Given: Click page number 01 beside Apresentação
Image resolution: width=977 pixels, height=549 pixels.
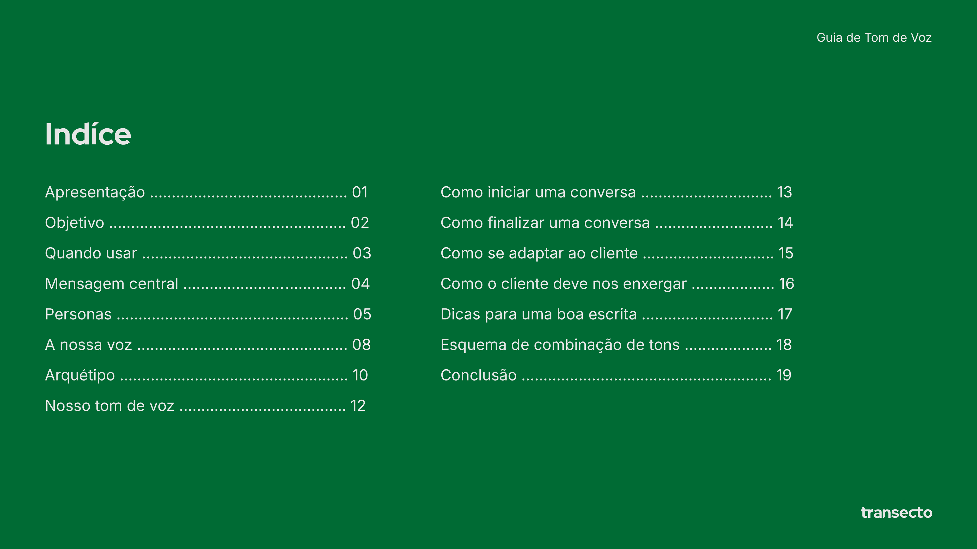Looking at the screenshot, I should [360, 192].
